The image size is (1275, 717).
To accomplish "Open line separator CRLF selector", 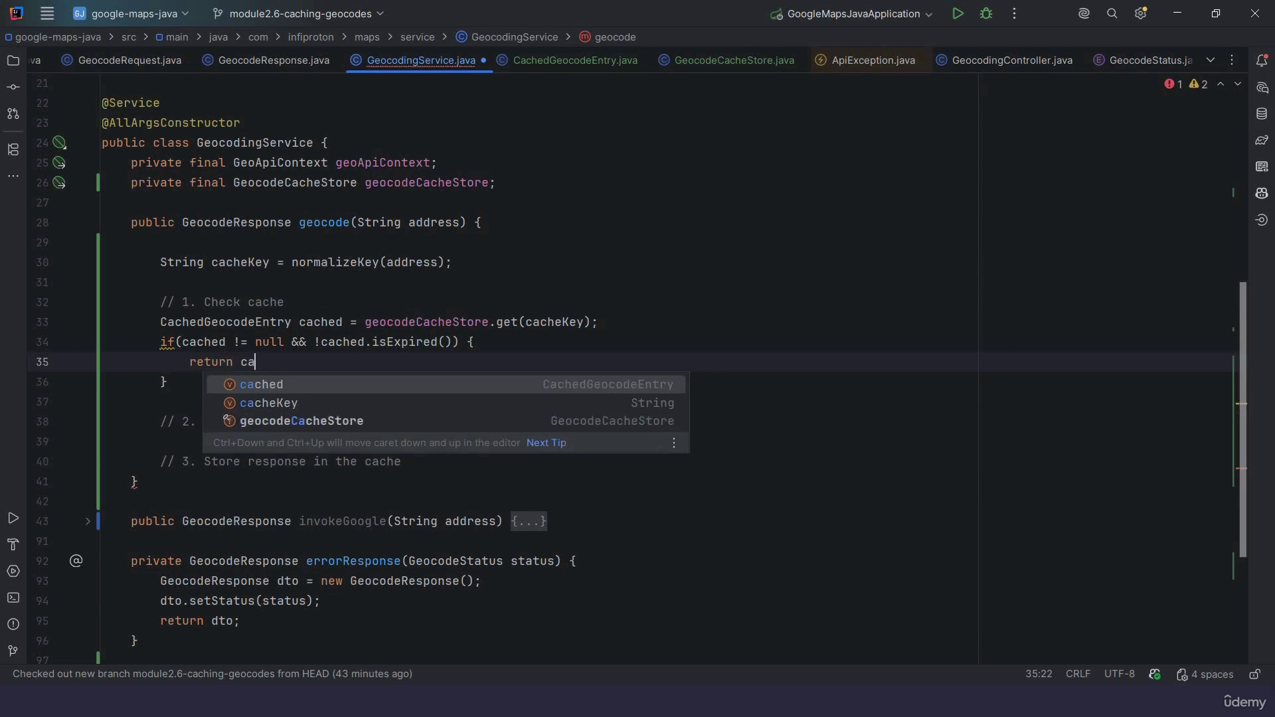I will point(1078,674).
